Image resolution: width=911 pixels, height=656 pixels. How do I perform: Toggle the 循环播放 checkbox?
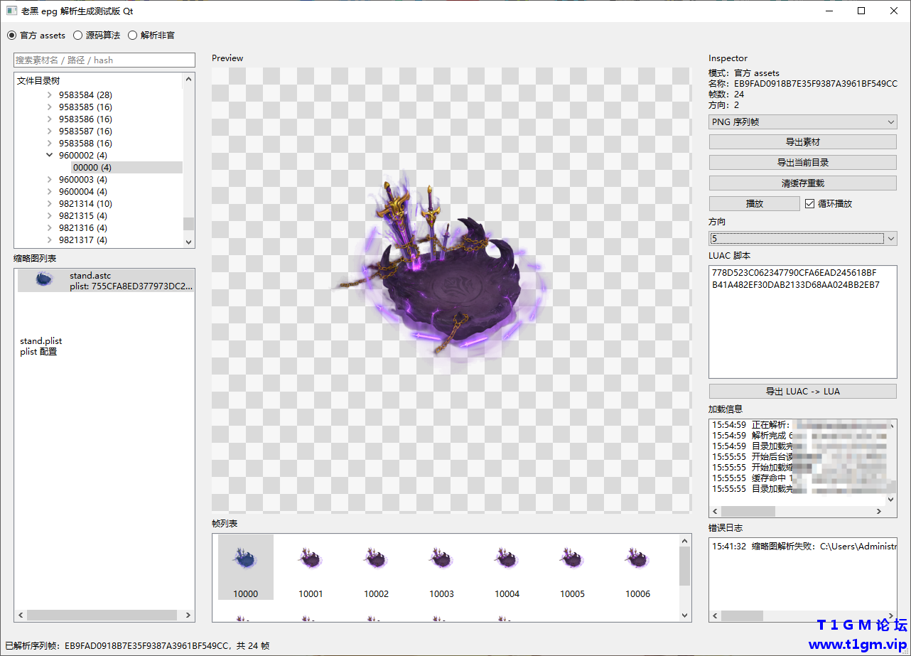829,204
